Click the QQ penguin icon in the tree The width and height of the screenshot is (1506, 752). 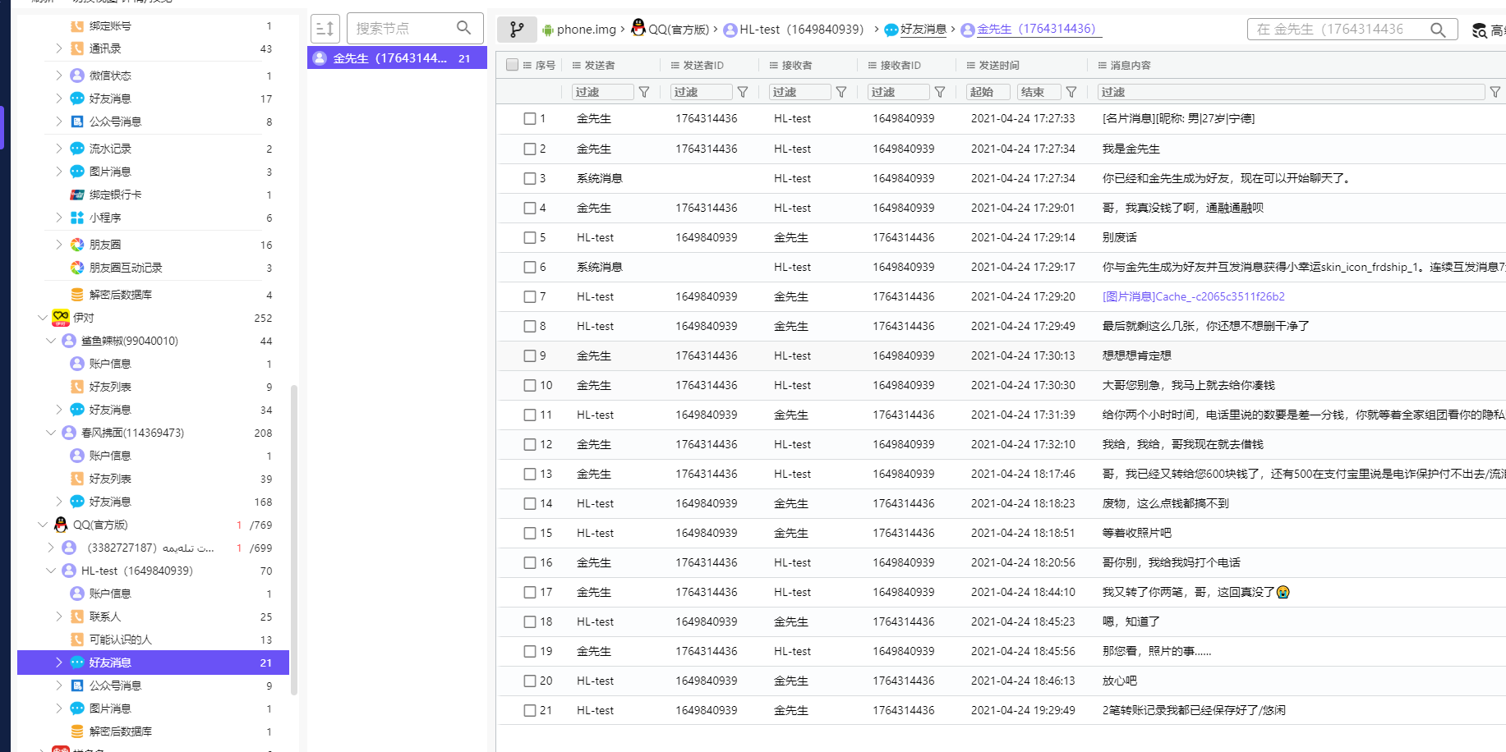tap(61, 525)
